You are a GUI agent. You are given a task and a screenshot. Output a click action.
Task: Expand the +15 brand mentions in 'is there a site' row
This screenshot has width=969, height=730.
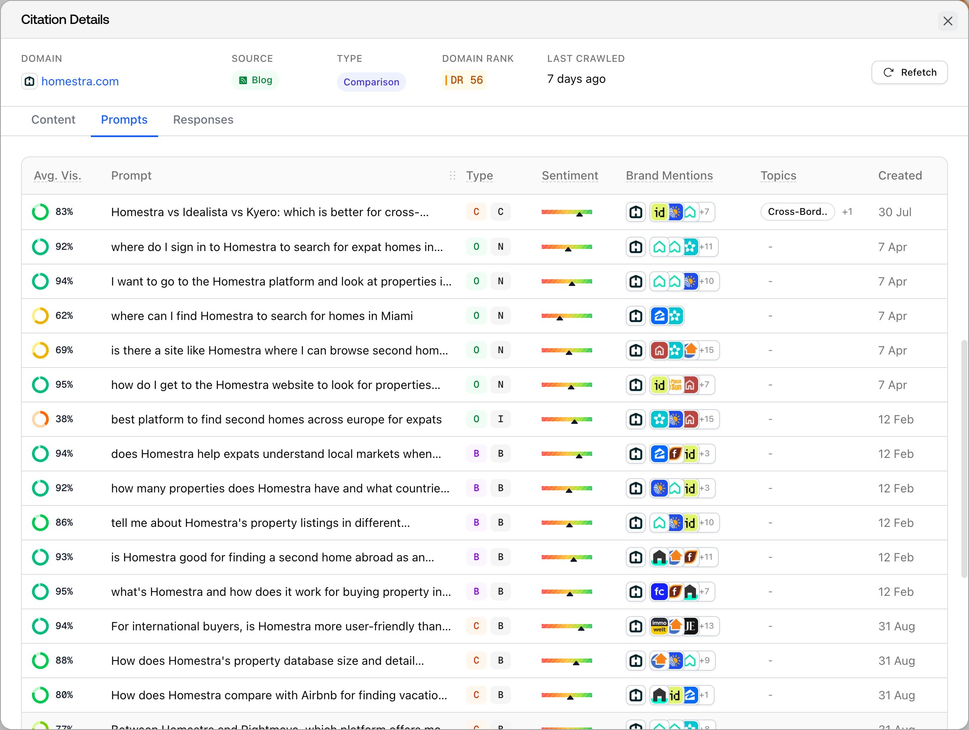point(706,350)
